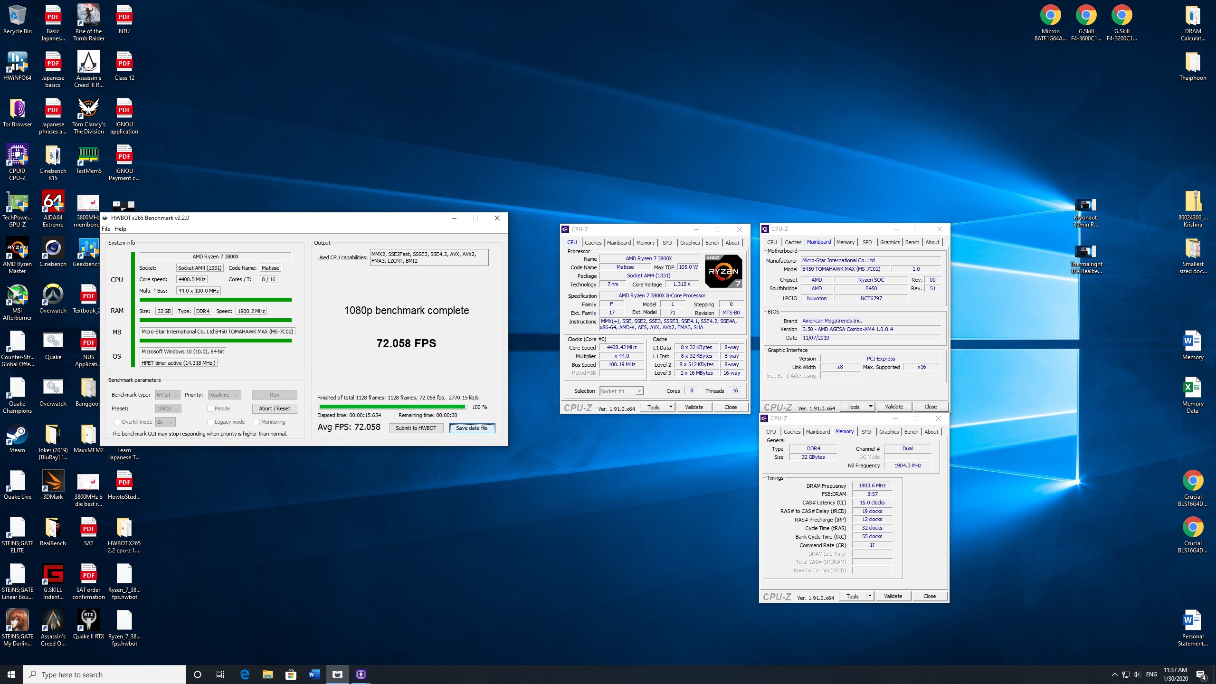1216x684 pixels.
Task: Toggle Legacy mode checkbox
Action: coord(210,422)
